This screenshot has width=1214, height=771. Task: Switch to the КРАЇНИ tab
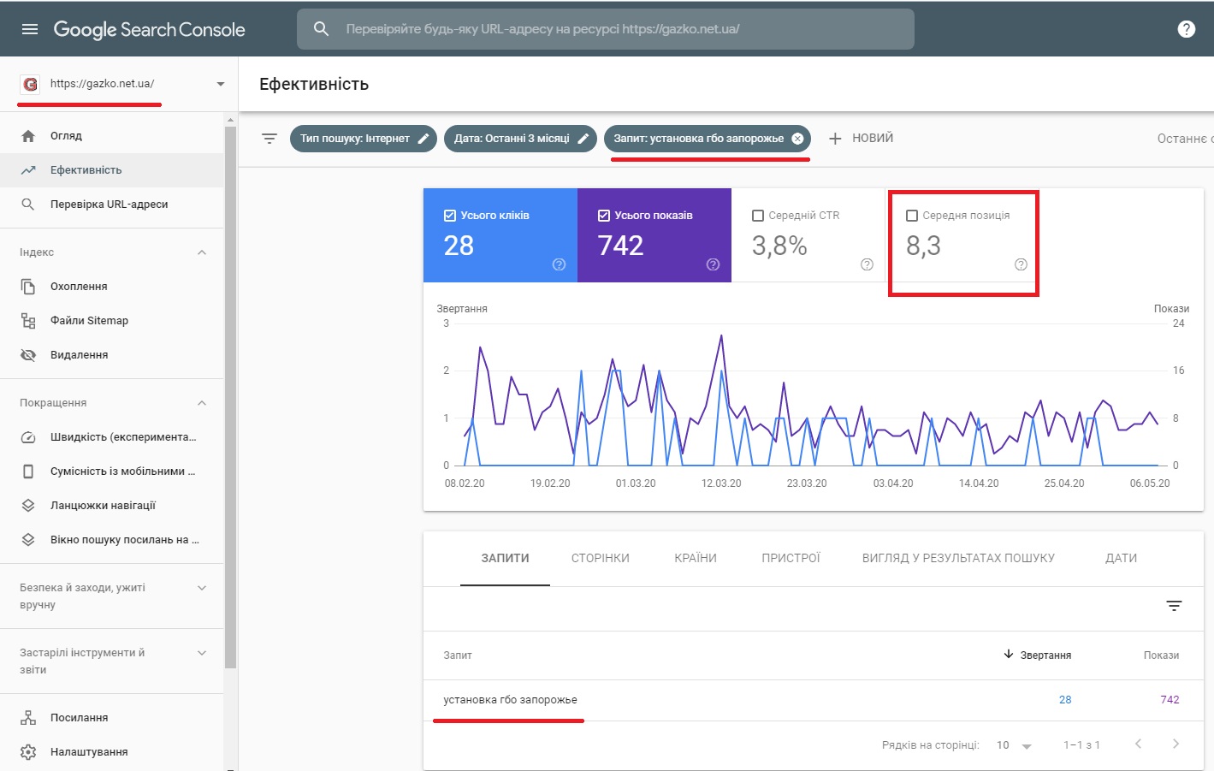(696, 558)
